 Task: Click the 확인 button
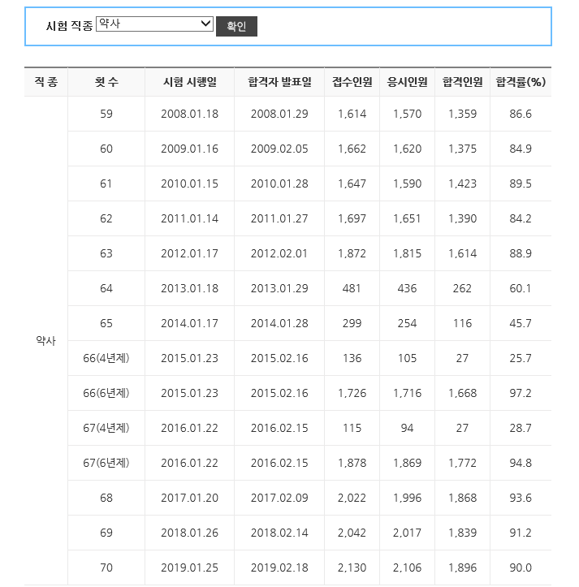tap(236, 26)
